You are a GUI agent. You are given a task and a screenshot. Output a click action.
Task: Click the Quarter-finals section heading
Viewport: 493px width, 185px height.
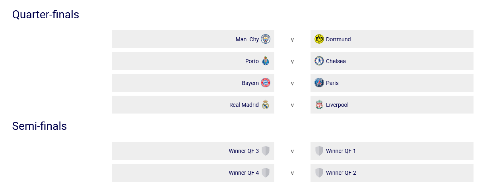(x=46, y=15)
